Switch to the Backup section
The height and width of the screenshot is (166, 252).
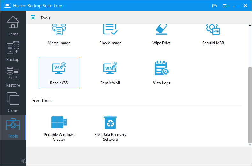point(13,51)
